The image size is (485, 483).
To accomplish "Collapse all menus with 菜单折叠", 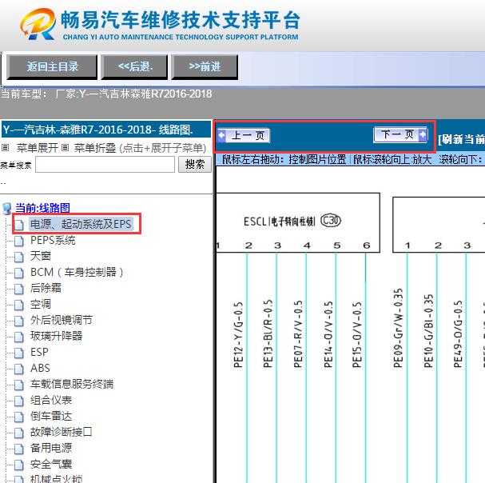I will click(x=95, y=148).
